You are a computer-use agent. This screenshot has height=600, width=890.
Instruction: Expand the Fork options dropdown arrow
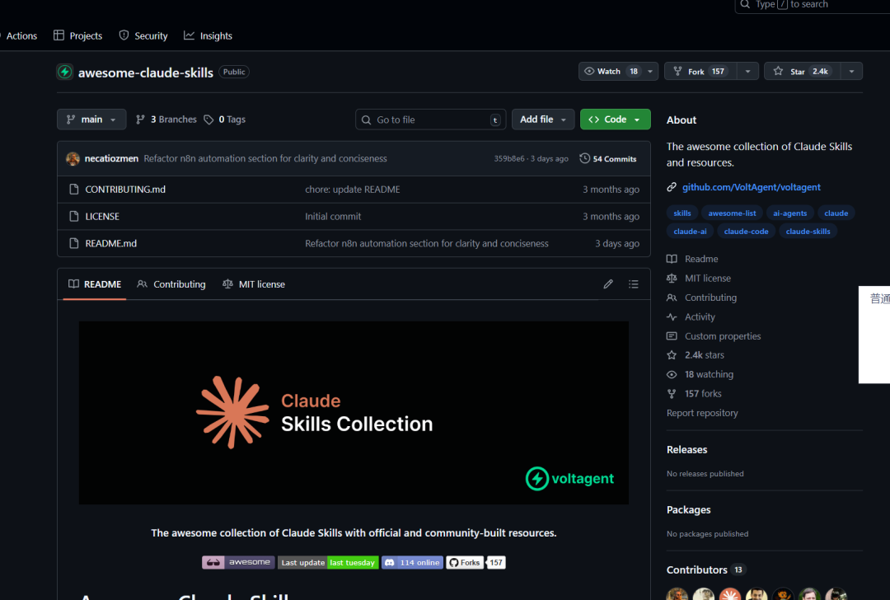tap(747, 72)
